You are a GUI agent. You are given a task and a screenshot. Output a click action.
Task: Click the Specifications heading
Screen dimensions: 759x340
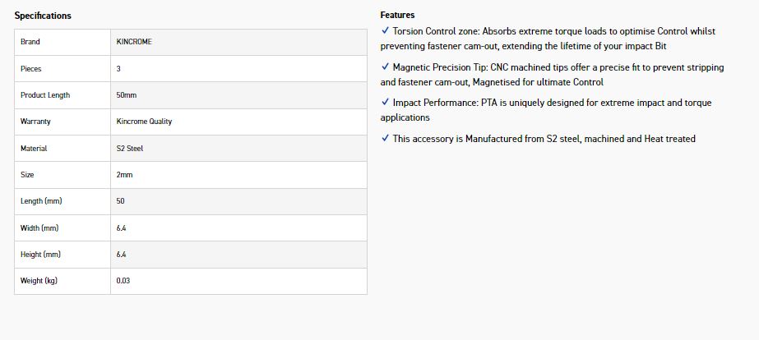coord(43,16)
